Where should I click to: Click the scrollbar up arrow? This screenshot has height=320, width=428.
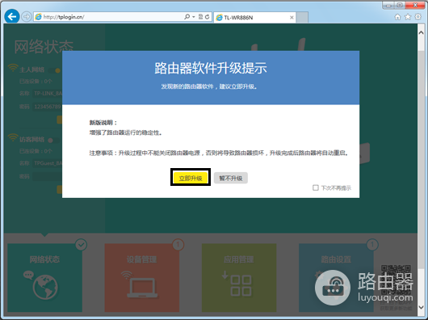coord(422,32)
